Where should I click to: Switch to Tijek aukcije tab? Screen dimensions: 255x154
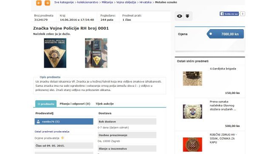105,104
